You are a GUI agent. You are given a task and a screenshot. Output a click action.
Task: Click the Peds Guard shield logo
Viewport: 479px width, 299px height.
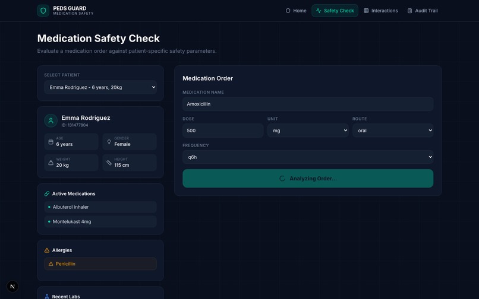tap(43, 11)
